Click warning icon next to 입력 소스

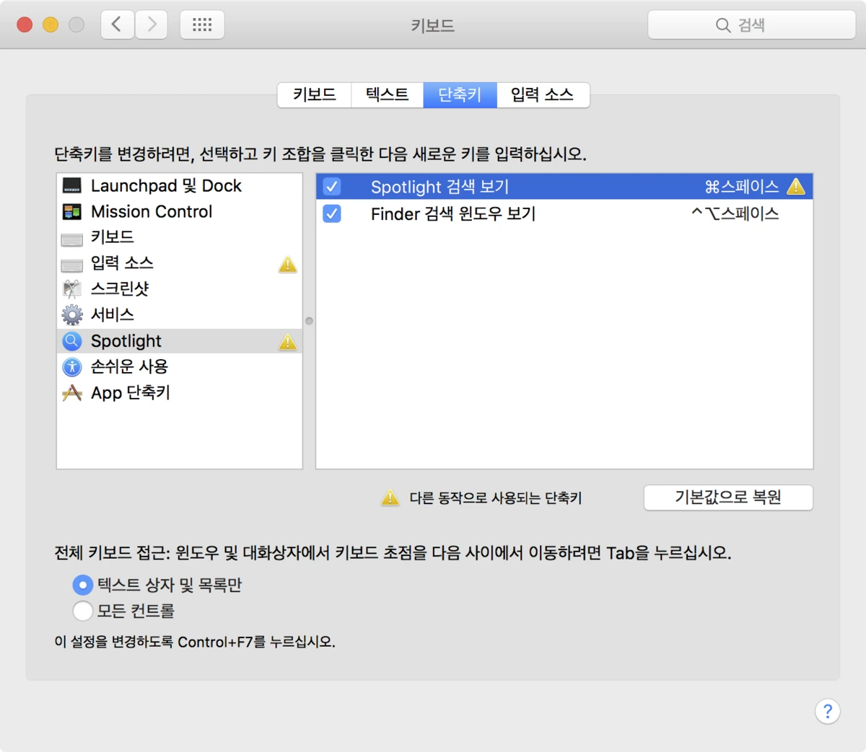click(x=287, y=265)
